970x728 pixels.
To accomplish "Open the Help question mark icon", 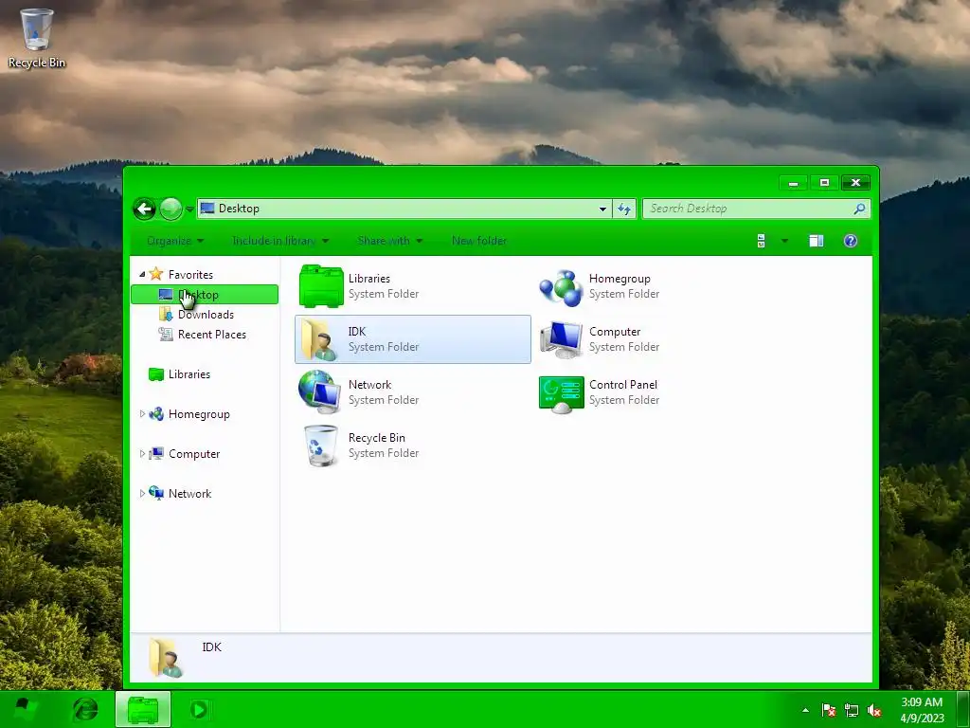I will pos(851,241).
